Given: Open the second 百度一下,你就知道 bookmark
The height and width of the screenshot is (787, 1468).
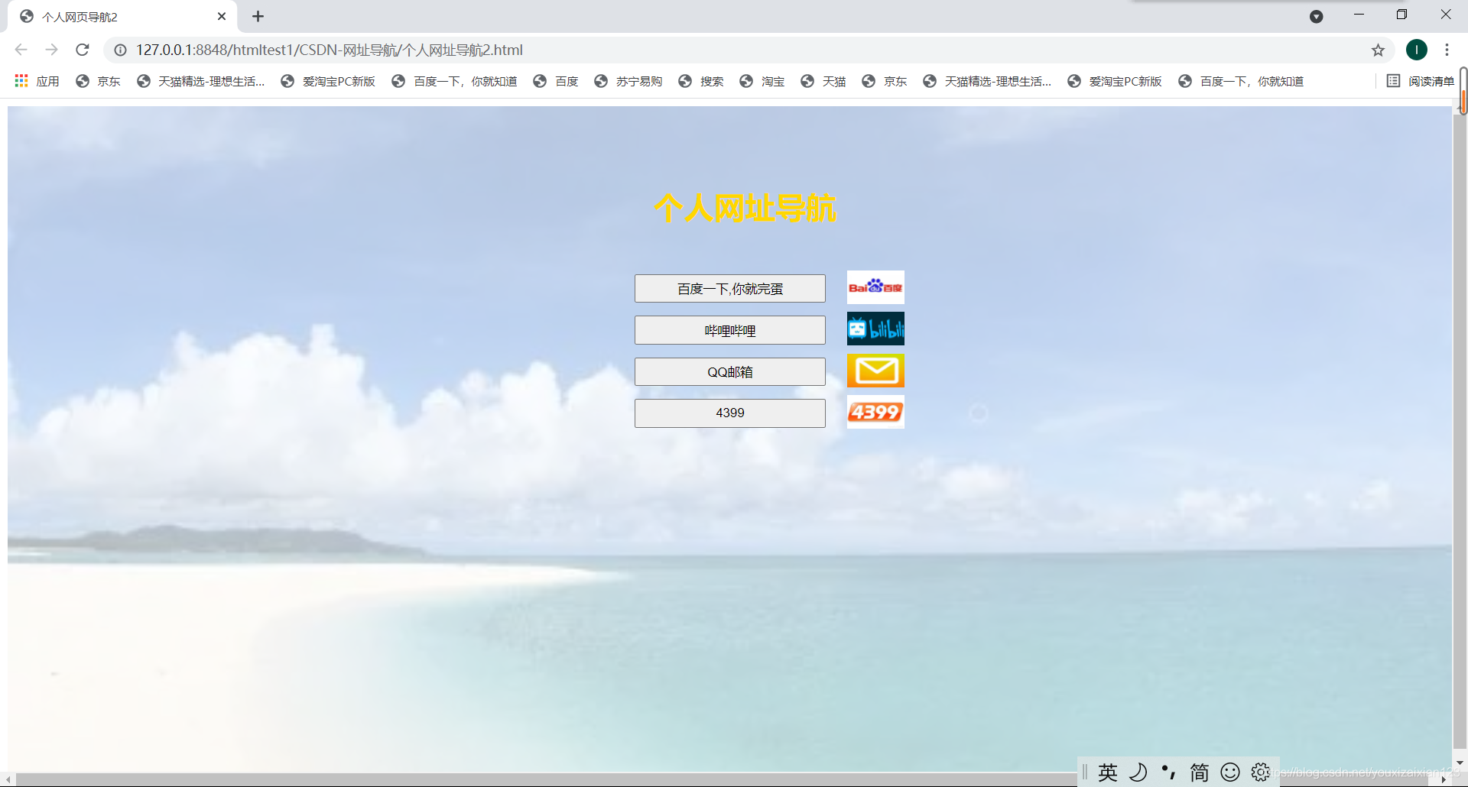Looking at the screenshot, I should pos(1241,81).
